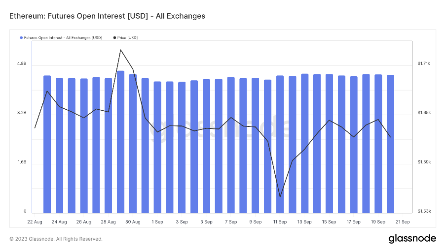Image resolution: width=446 pixels, height=250 pixels.
Task: Click the black Price (USD) legend dot
Action: [x=115, y=37]
